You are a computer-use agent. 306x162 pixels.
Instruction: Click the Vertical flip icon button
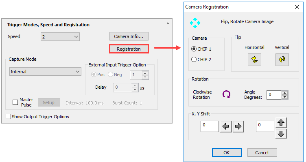282,60
